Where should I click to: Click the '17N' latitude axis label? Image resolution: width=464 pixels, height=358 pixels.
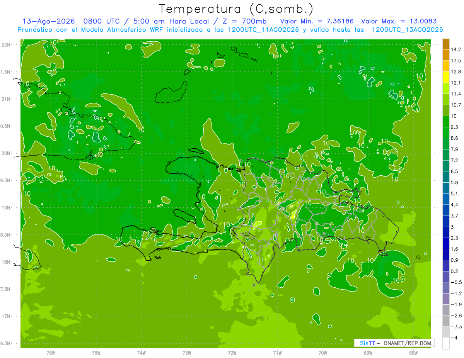pyautogui.click(x=5, y=317)
